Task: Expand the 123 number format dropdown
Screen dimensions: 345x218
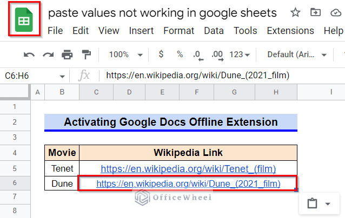Action: 240,54
